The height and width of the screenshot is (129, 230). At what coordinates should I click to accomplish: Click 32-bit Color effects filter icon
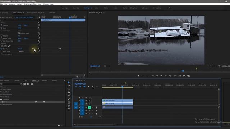click(28, 84)
